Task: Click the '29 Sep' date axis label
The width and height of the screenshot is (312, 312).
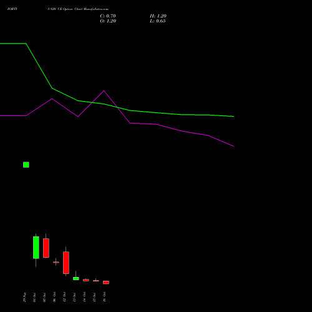Action: (24, 297)
